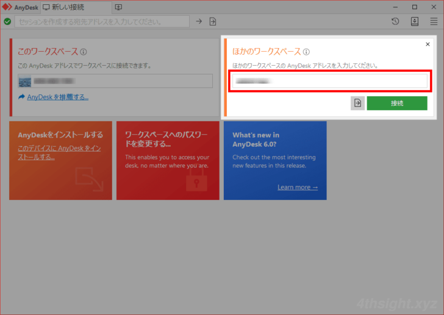The height and width of the screenshot is (315, 444).
Task: Select the 新しい接続 tab
Action: [x=76, y=7]
